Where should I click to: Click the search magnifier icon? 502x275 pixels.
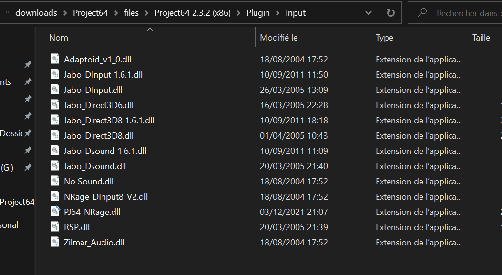coord(422,12)
